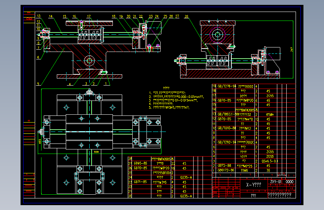Screen dimensions: 324x210
Task: Select callout number 22 above section view
Action: pyautogui.click(x=141, y=16)
